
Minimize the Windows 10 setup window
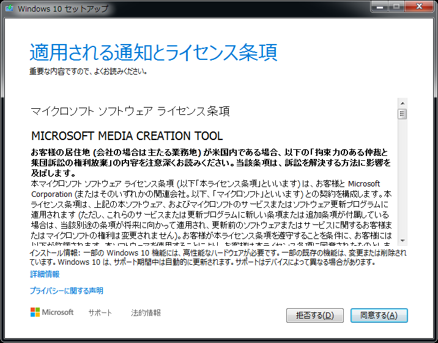point(380,7)
